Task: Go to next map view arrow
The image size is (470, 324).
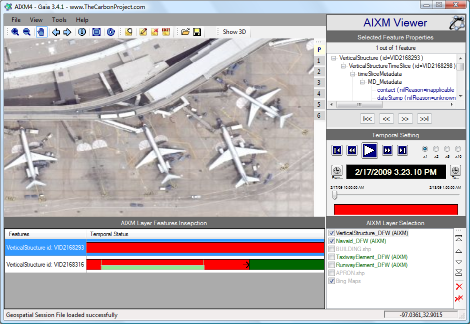Action: 67,32
